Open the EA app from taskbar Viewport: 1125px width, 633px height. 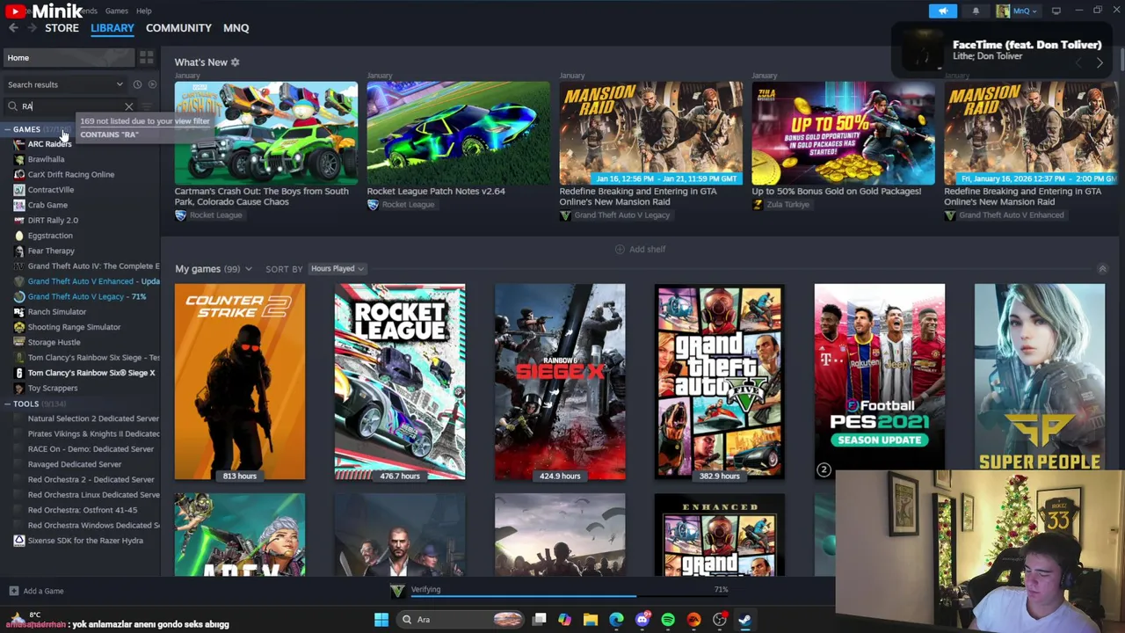point(693,620)
